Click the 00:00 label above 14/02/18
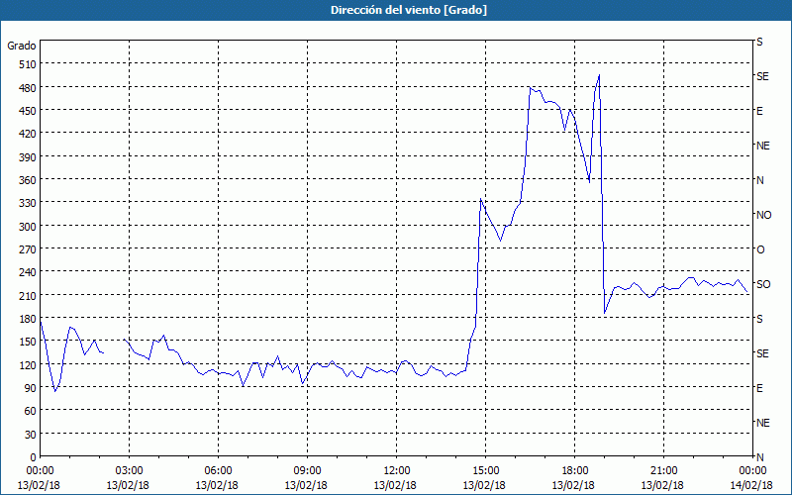Screen dimensions: 792x495 752,471
